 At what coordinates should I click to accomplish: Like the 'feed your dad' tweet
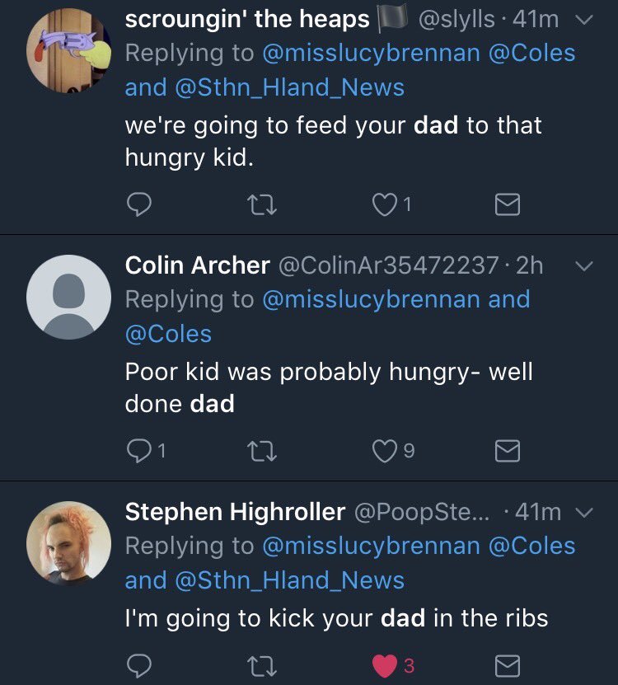click(384, 204)
